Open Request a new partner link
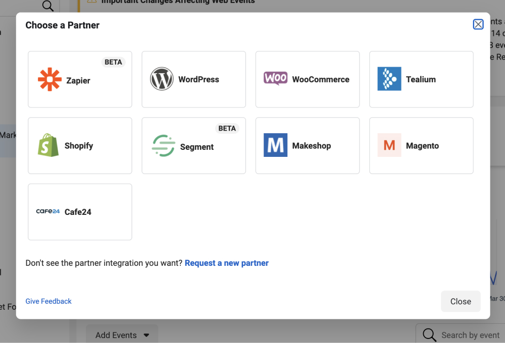 pos(226,263)
